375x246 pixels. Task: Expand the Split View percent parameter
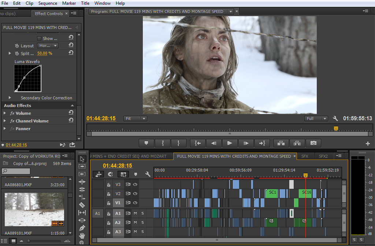(10, 53)
